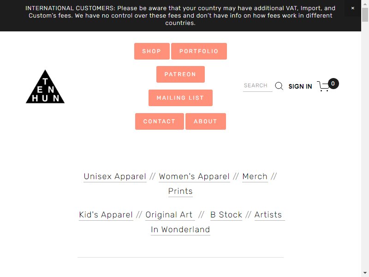Select the CONTACT navigation button

(x=160, y=121)
